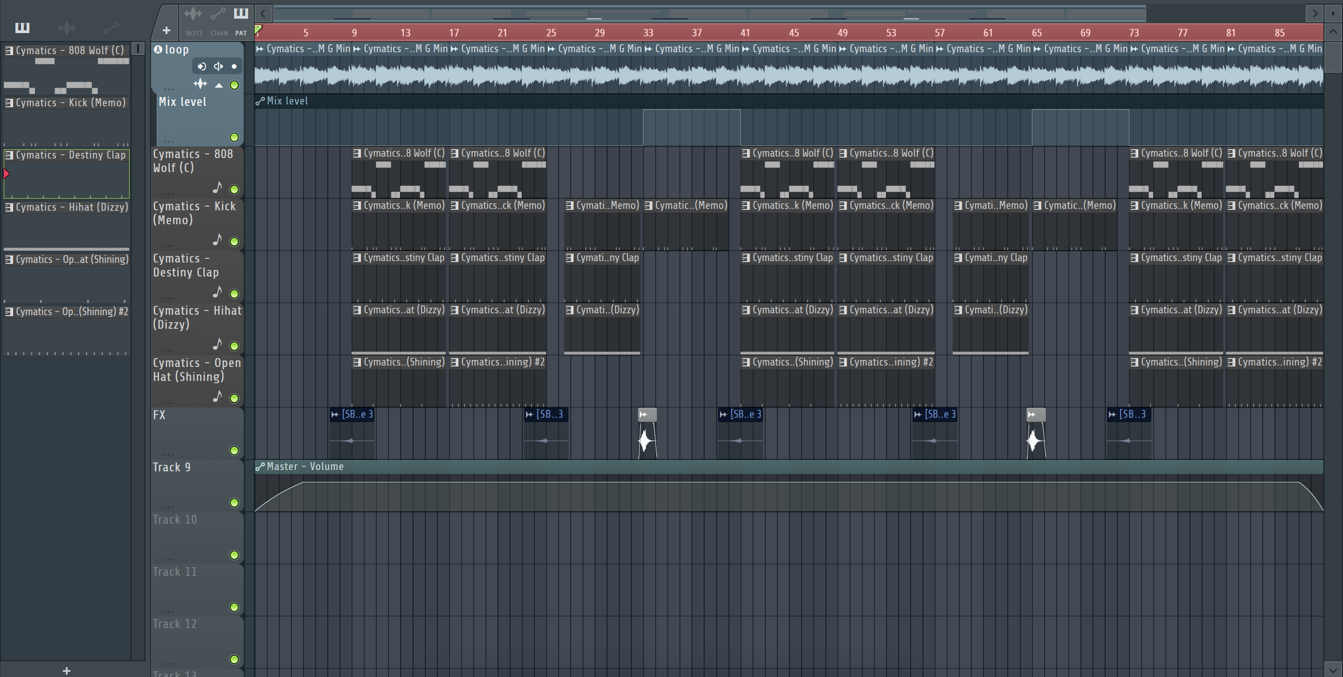Click the loop track input routing icon
The image size is (1343, 677).
pyautogui.click(x=202, y=66)
